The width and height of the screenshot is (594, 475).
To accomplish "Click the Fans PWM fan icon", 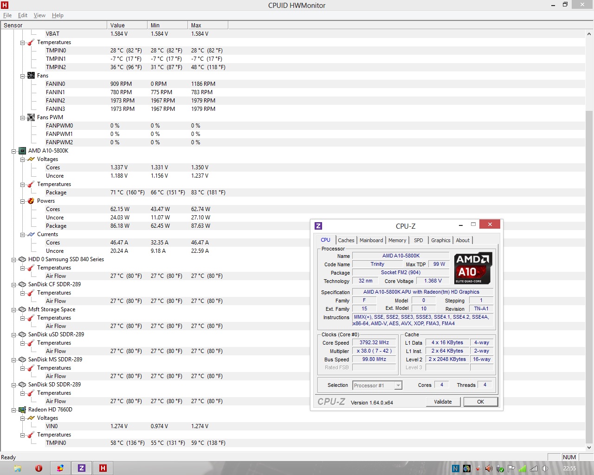I will click(x=31, y=117).
